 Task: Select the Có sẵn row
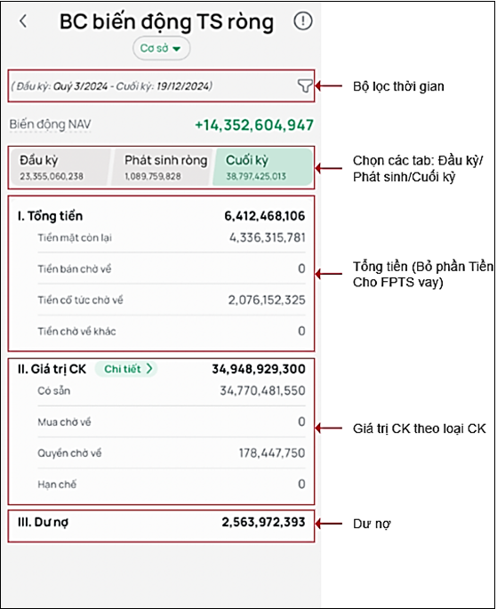[172, 390]
